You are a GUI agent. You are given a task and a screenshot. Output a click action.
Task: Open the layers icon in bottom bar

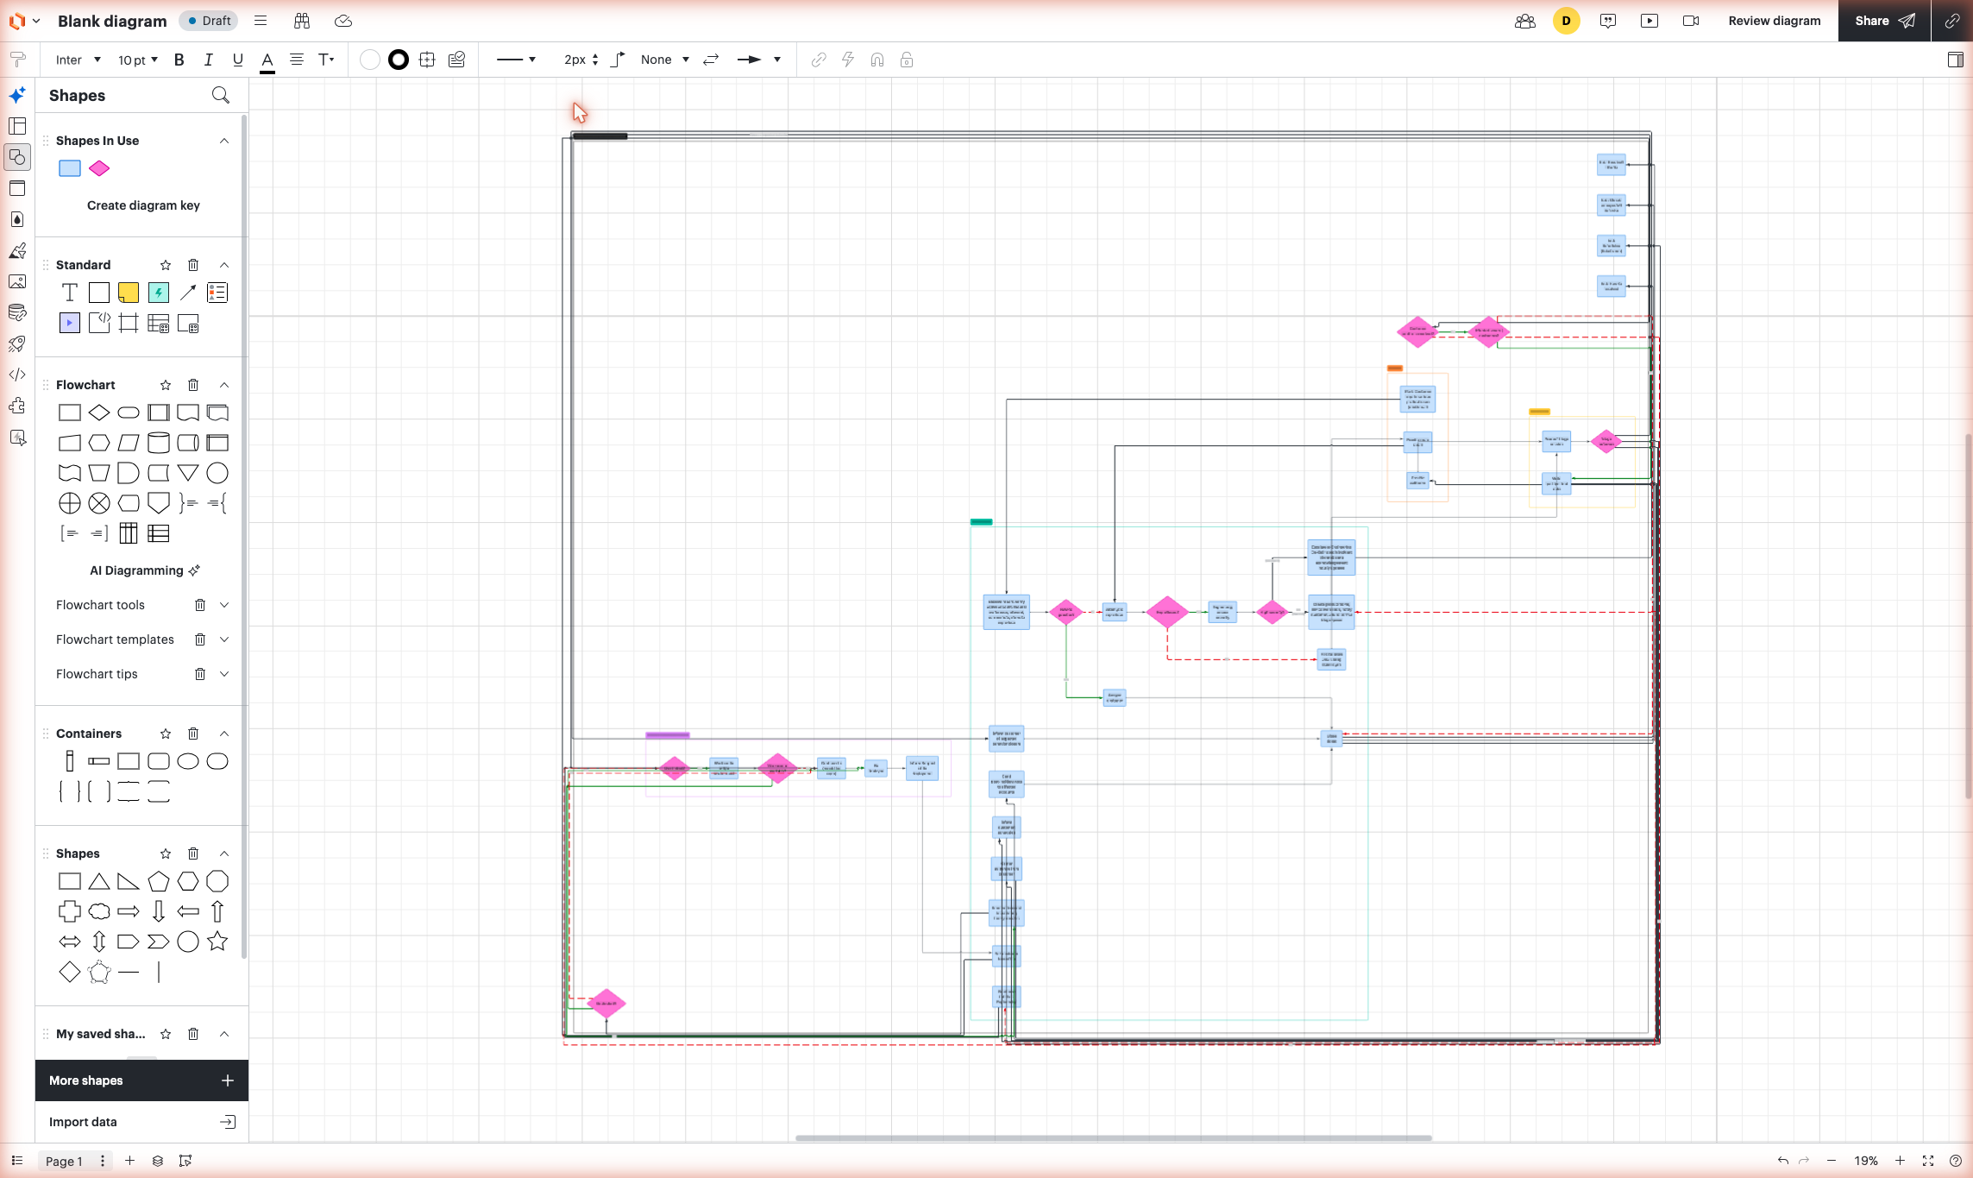158,1161
